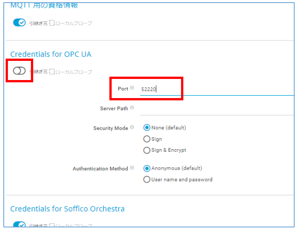Screen dimensions: 298x230
Task: Select Anonymous (default) authentication
Action: (x=147, y=168)
